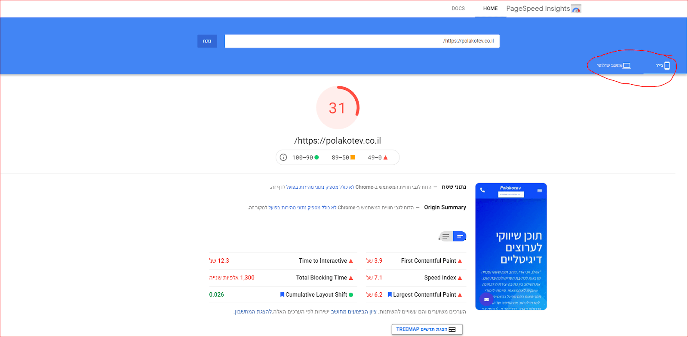
Task: Click the hamburger menu icon in phone preview
Action: 540,190
